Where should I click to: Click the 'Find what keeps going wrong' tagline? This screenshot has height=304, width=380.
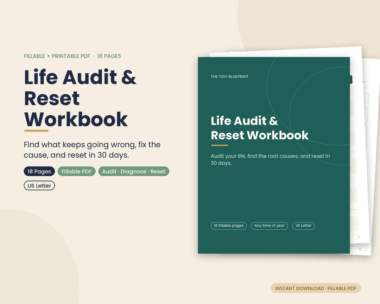[92, 150]
